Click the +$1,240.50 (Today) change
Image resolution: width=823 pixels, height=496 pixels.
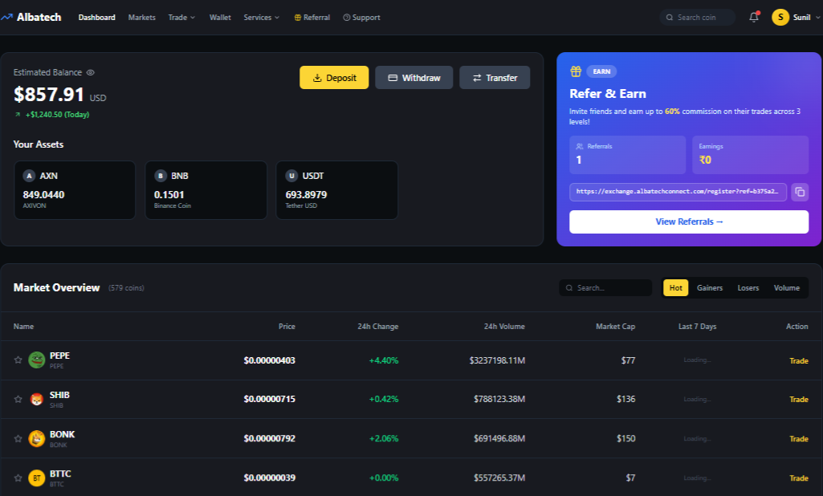point(57,115)
